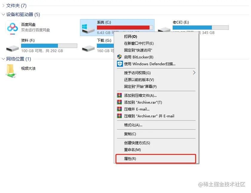The image size is (251, 193).
Task: Click the 资料 (F:) drive name
Action: tap(28, 41)
